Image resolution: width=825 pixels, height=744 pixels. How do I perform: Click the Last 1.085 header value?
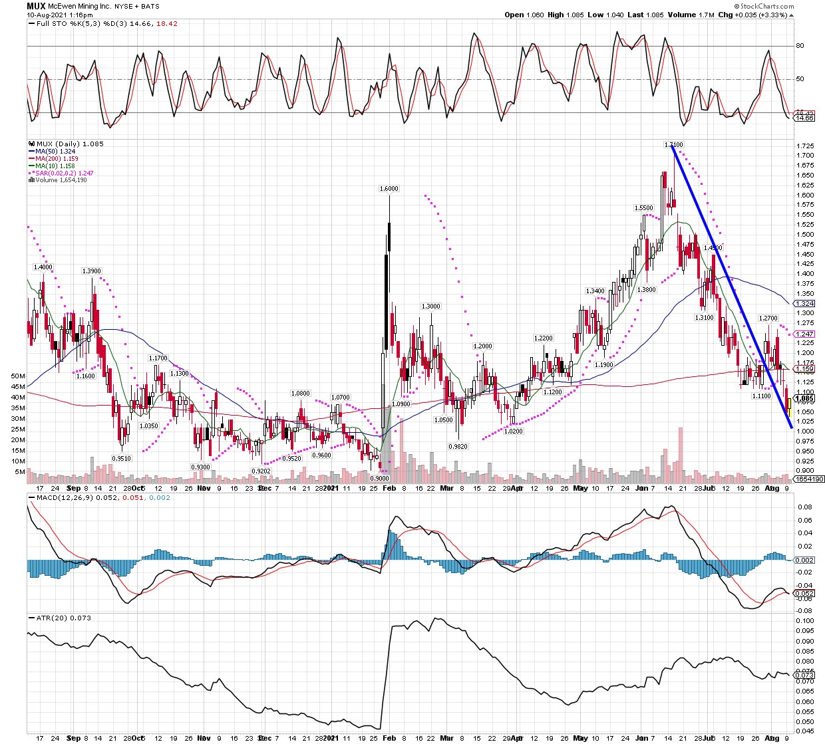pos(645,15)
